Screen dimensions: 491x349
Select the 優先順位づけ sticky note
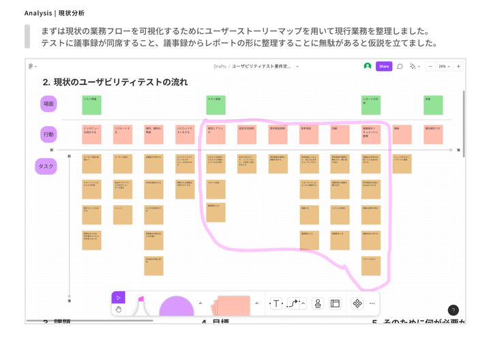coord(434,134)
